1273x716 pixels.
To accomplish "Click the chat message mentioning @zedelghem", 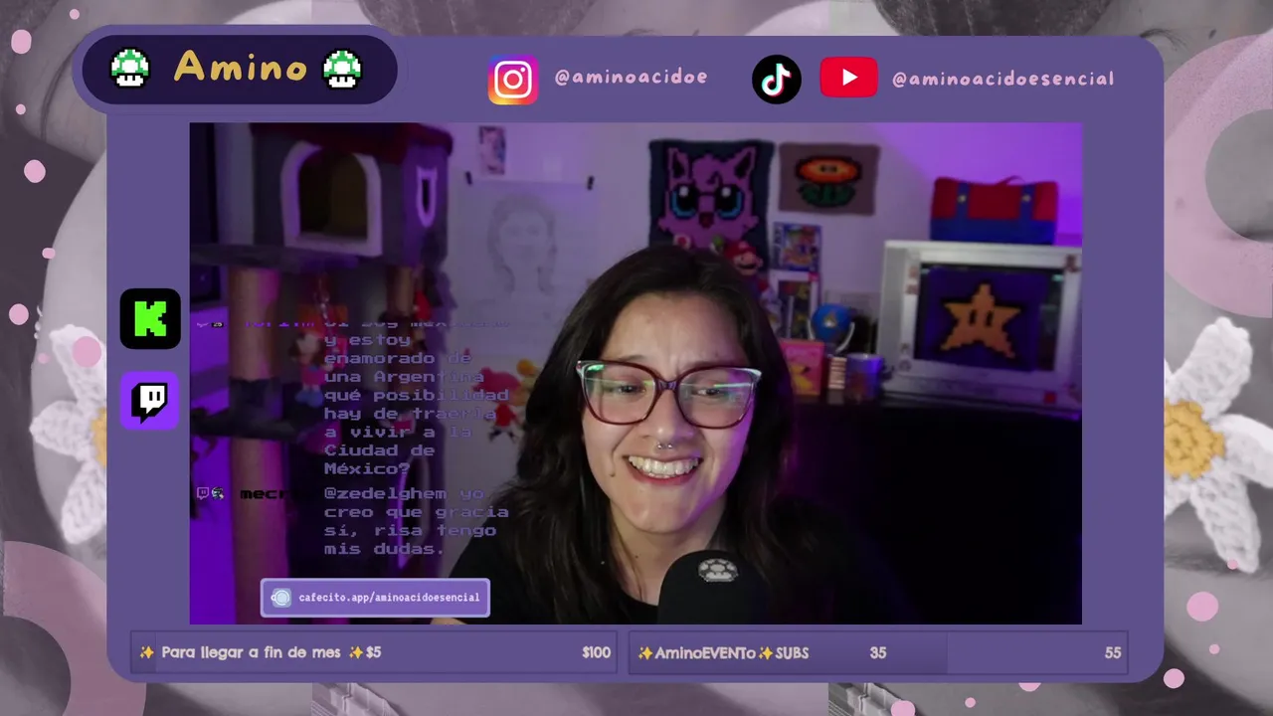I will [416, 521].
